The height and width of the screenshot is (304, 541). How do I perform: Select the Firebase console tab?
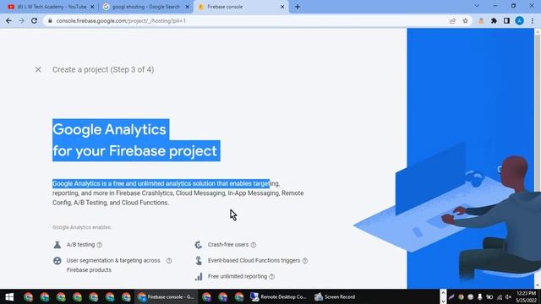240,7
